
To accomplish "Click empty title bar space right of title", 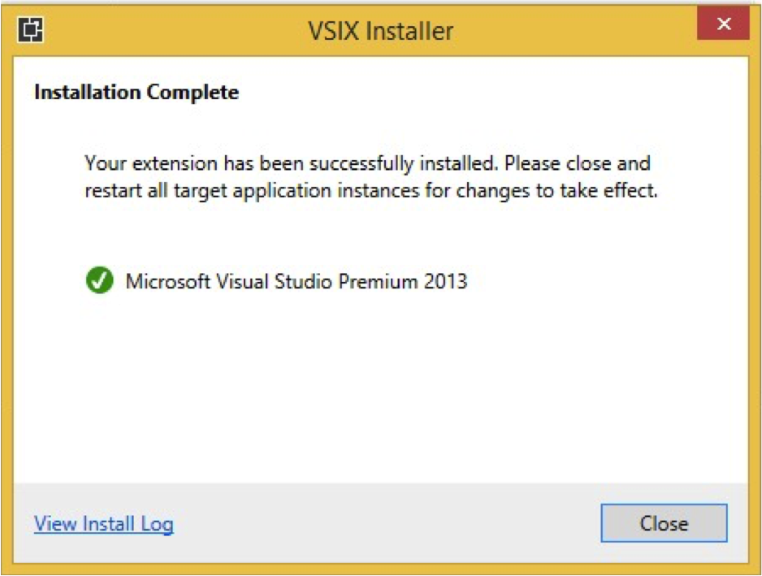I will tap(574, 30).
